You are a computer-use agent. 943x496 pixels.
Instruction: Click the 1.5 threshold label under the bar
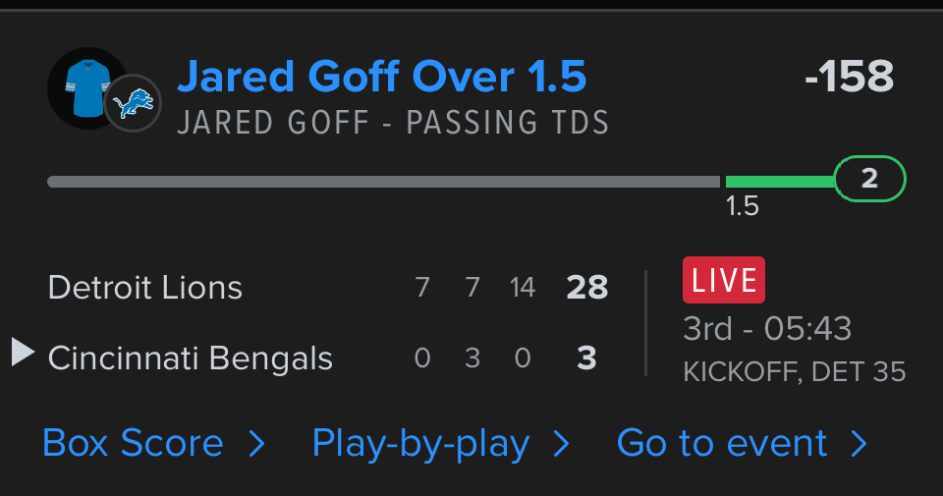click(x=743, y=207)
